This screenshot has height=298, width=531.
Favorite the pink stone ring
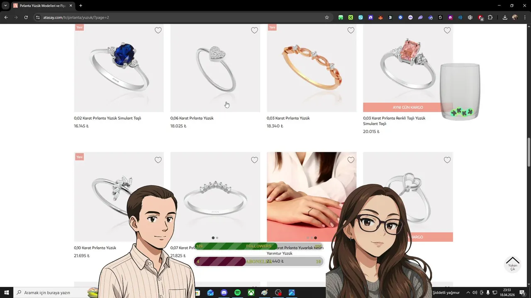[447, 30]
